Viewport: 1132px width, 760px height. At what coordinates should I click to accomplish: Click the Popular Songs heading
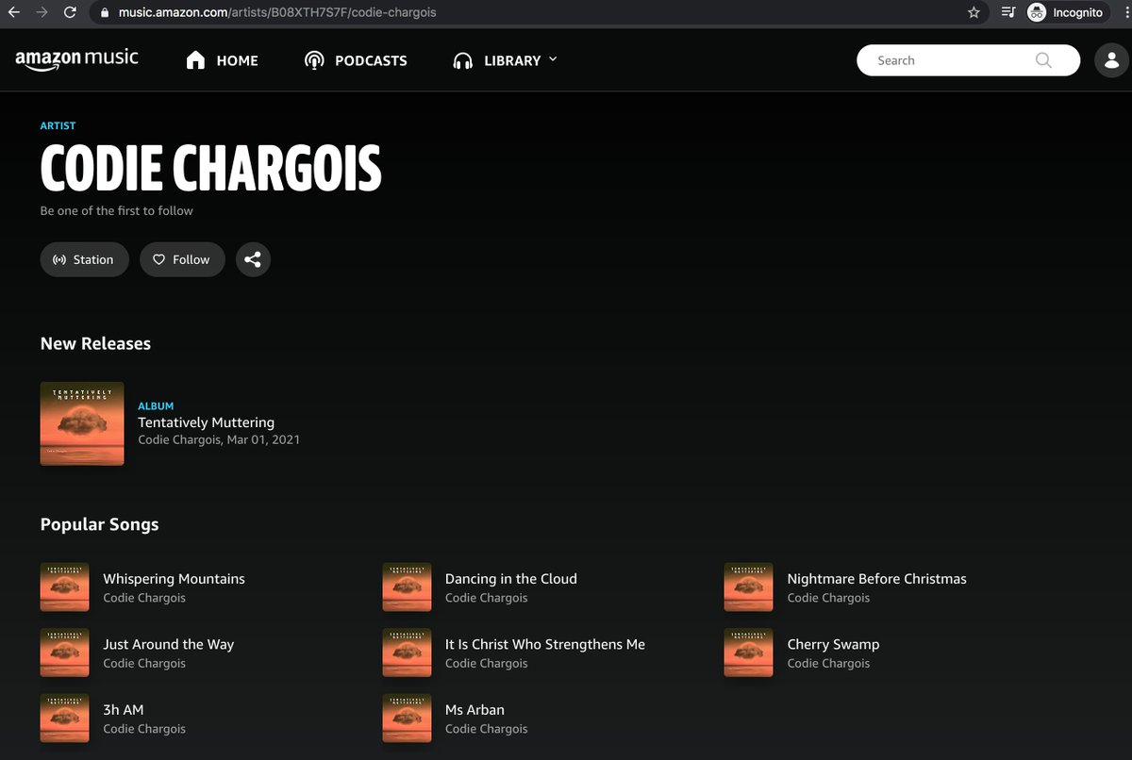coord(100,524)
